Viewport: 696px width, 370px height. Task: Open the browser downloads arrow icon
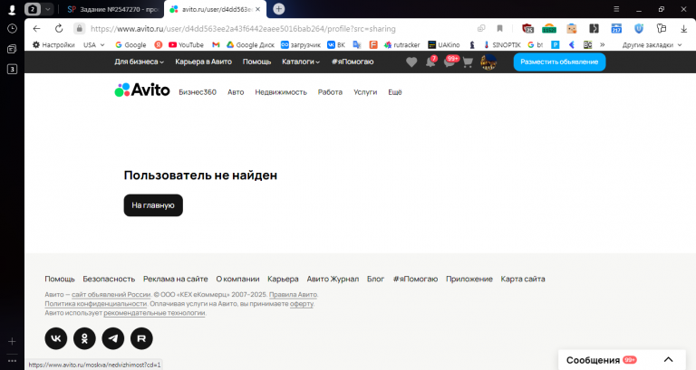(683, 29)
